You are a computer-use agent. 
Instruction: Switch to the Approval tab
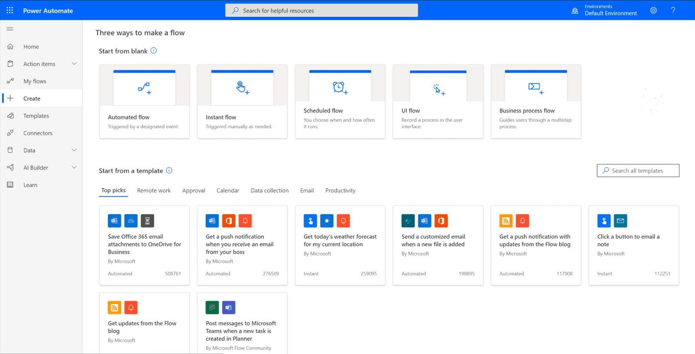point(193,190)
